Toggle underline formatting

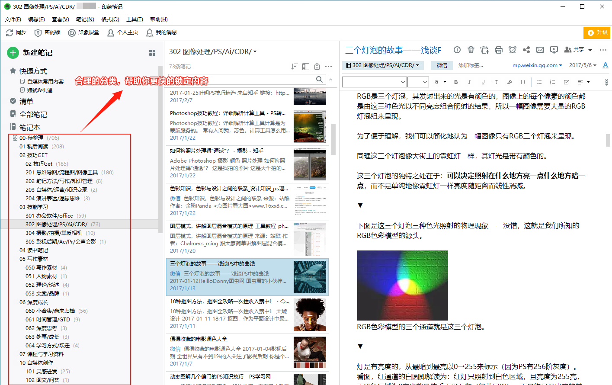pyautogui.click(x=483, y=82)
